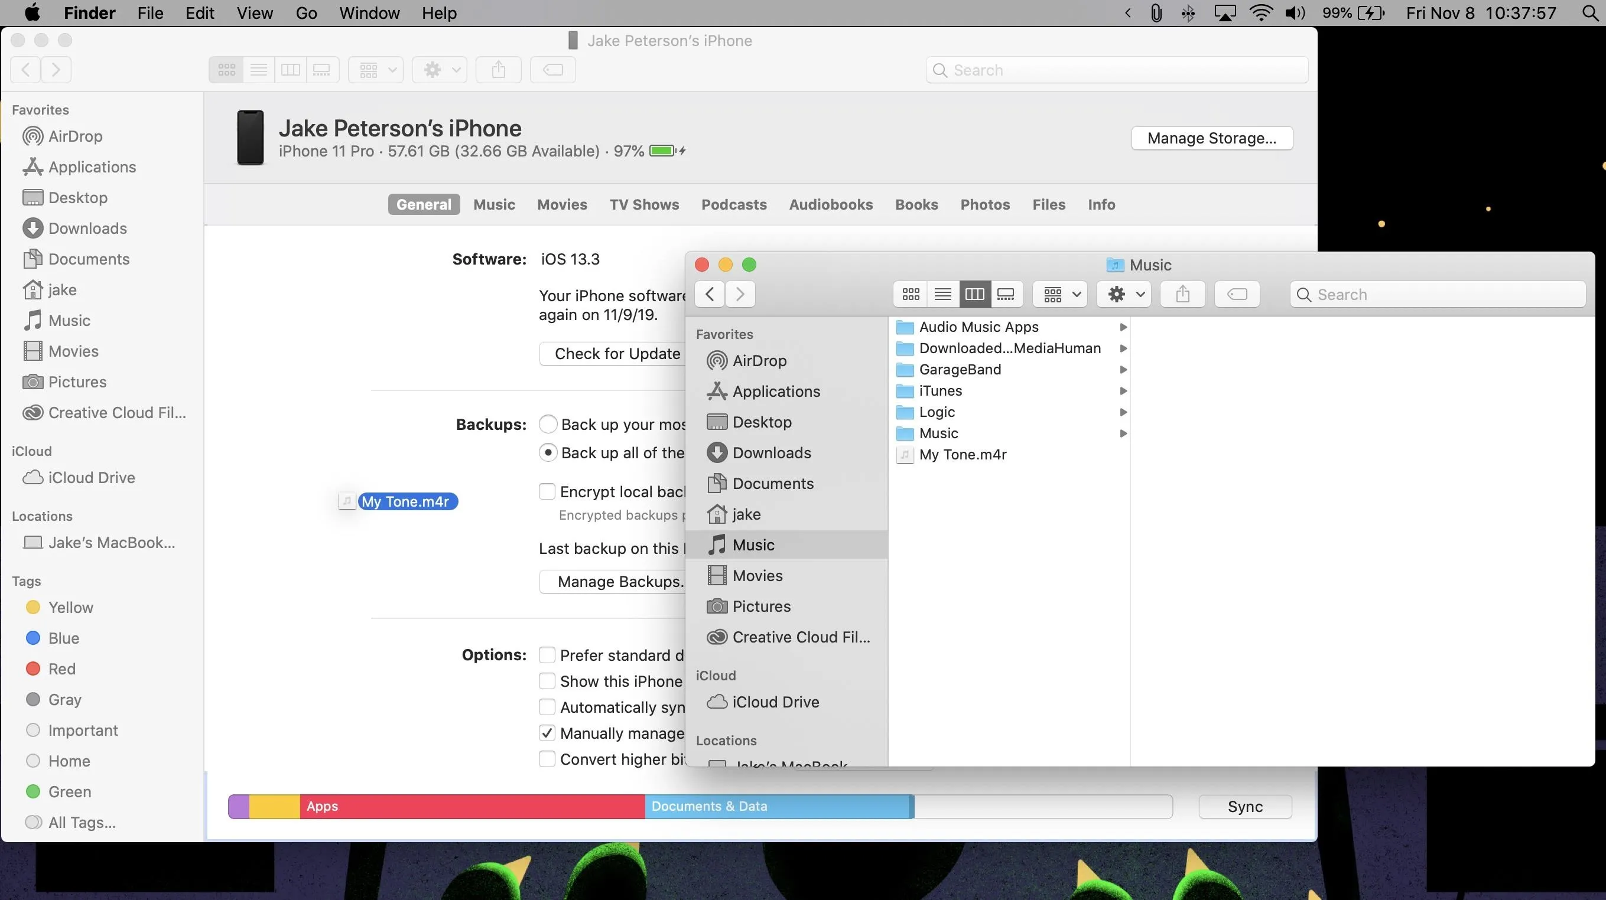This screenshot has width=1606, height=900.
Task: Open Music folder in iPhone window sidebar
Action: point(56,320)
